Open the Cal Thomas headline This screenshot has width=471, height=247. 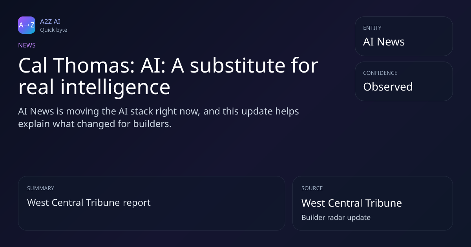tap(168, 76)
